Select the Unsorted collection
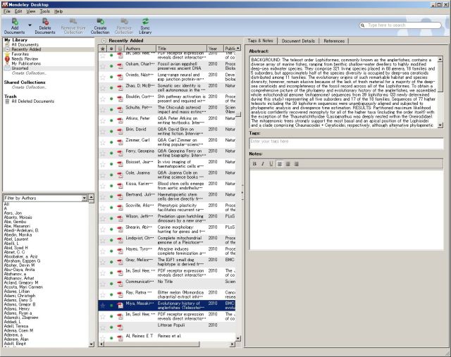 click(x=20, y=68)
